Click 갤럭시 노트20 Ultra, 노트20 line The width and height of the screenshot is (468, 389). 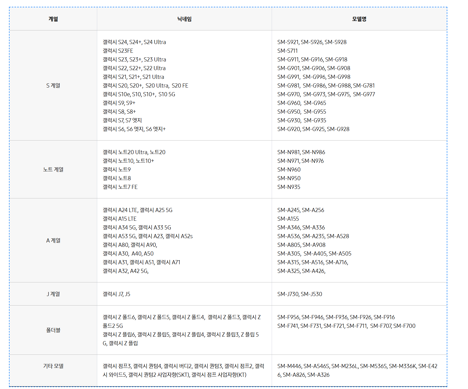tap(134, 152)
